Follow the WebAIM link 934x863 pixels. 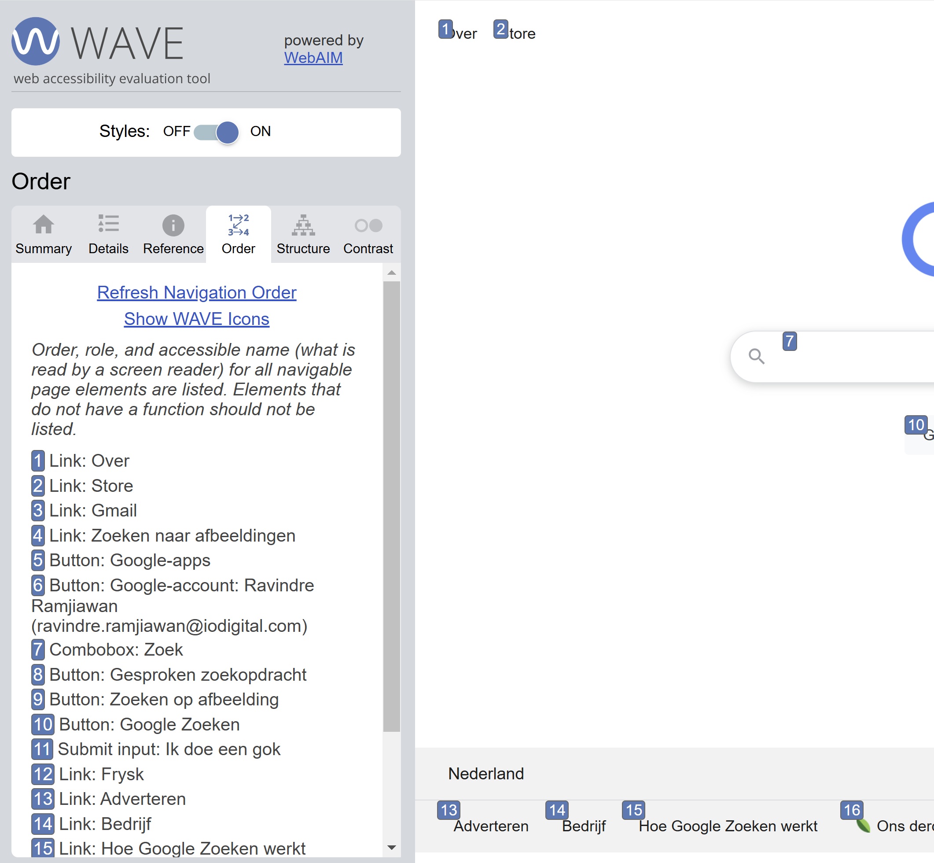[x=313, y=58]
